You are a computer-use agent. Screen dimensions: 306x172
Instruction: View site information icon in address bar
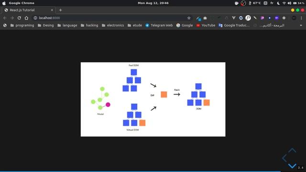click(35, 18)
